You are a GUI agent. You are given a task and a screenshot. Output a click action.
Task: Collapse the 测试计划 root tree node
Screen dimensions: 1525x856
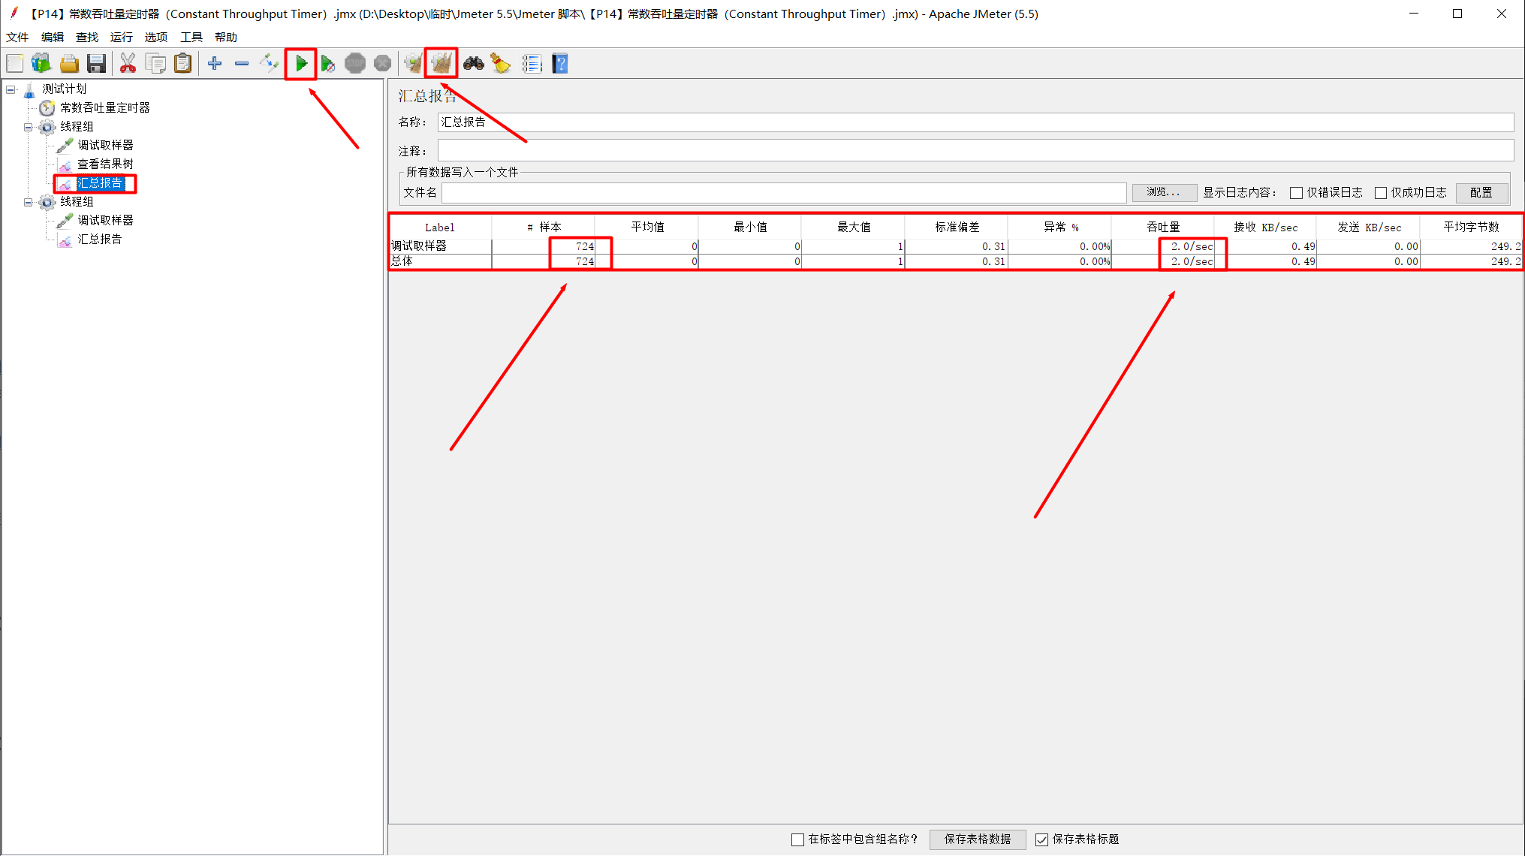pos(11,89)
